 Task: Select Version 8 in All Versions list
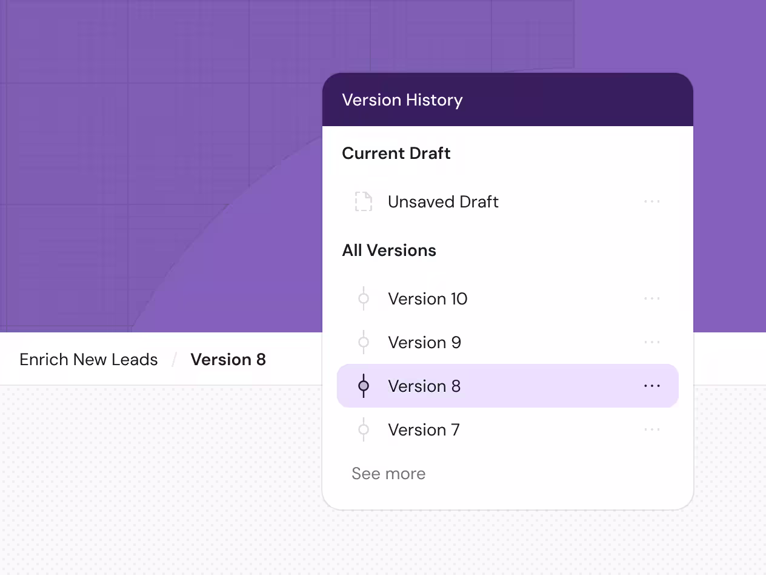click(508, 386)
